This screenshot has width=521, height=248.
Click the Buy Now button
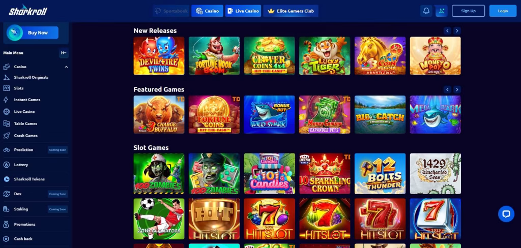38,33
